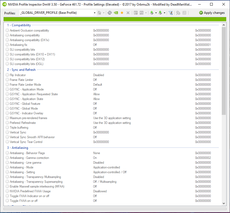Collapse the 3 - Antialiasing section header
The width and height of the screenshot is (230, 213).
coord(18,148)
